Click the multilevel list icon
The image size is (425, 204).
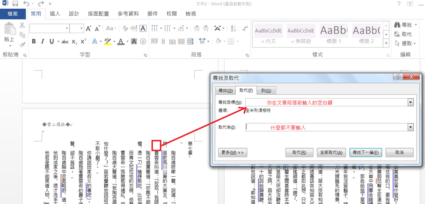point(182,28)
